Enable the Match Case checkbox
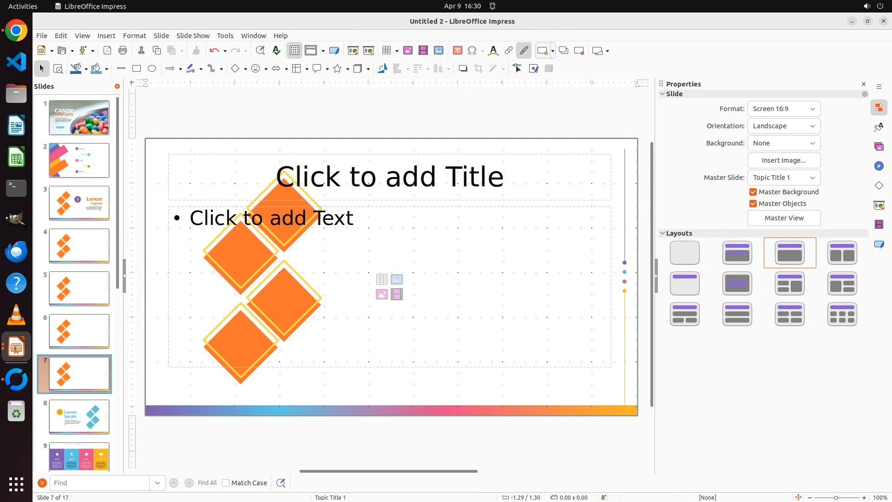892x502 pixels. coord(226,483)
